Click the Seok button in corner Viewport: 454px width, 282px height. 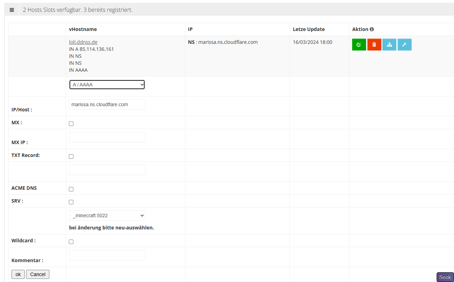pyautogui.click(x=445, y=277)
